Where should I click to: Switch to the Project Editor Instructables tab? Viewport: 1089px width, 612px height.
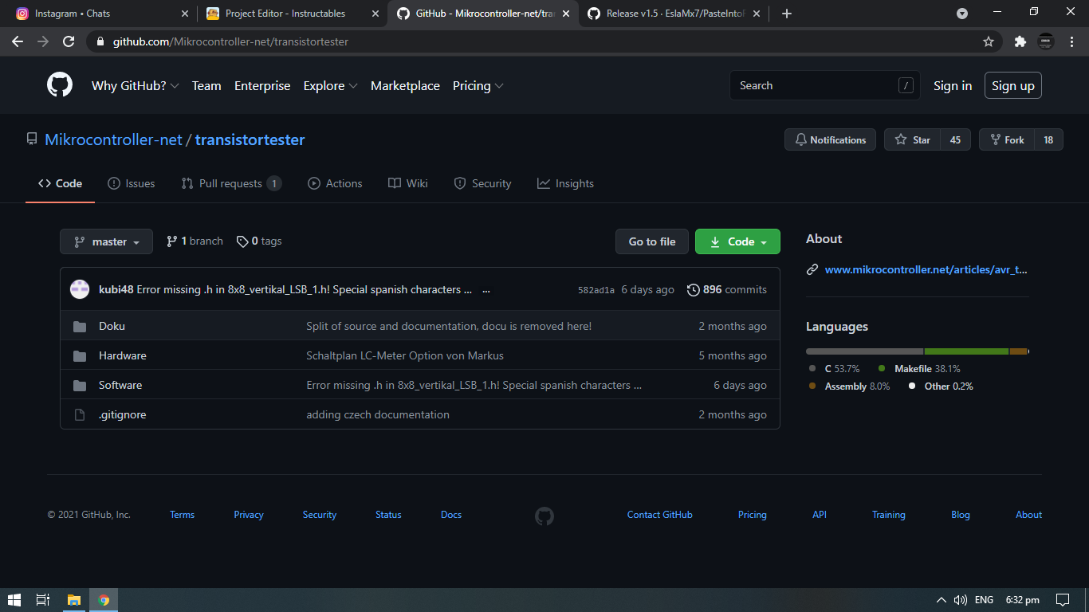[292, 14]
